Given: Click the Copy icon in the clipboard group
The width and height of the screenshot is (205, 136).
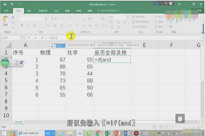Looking at the screenshot, I should [13, 22].
